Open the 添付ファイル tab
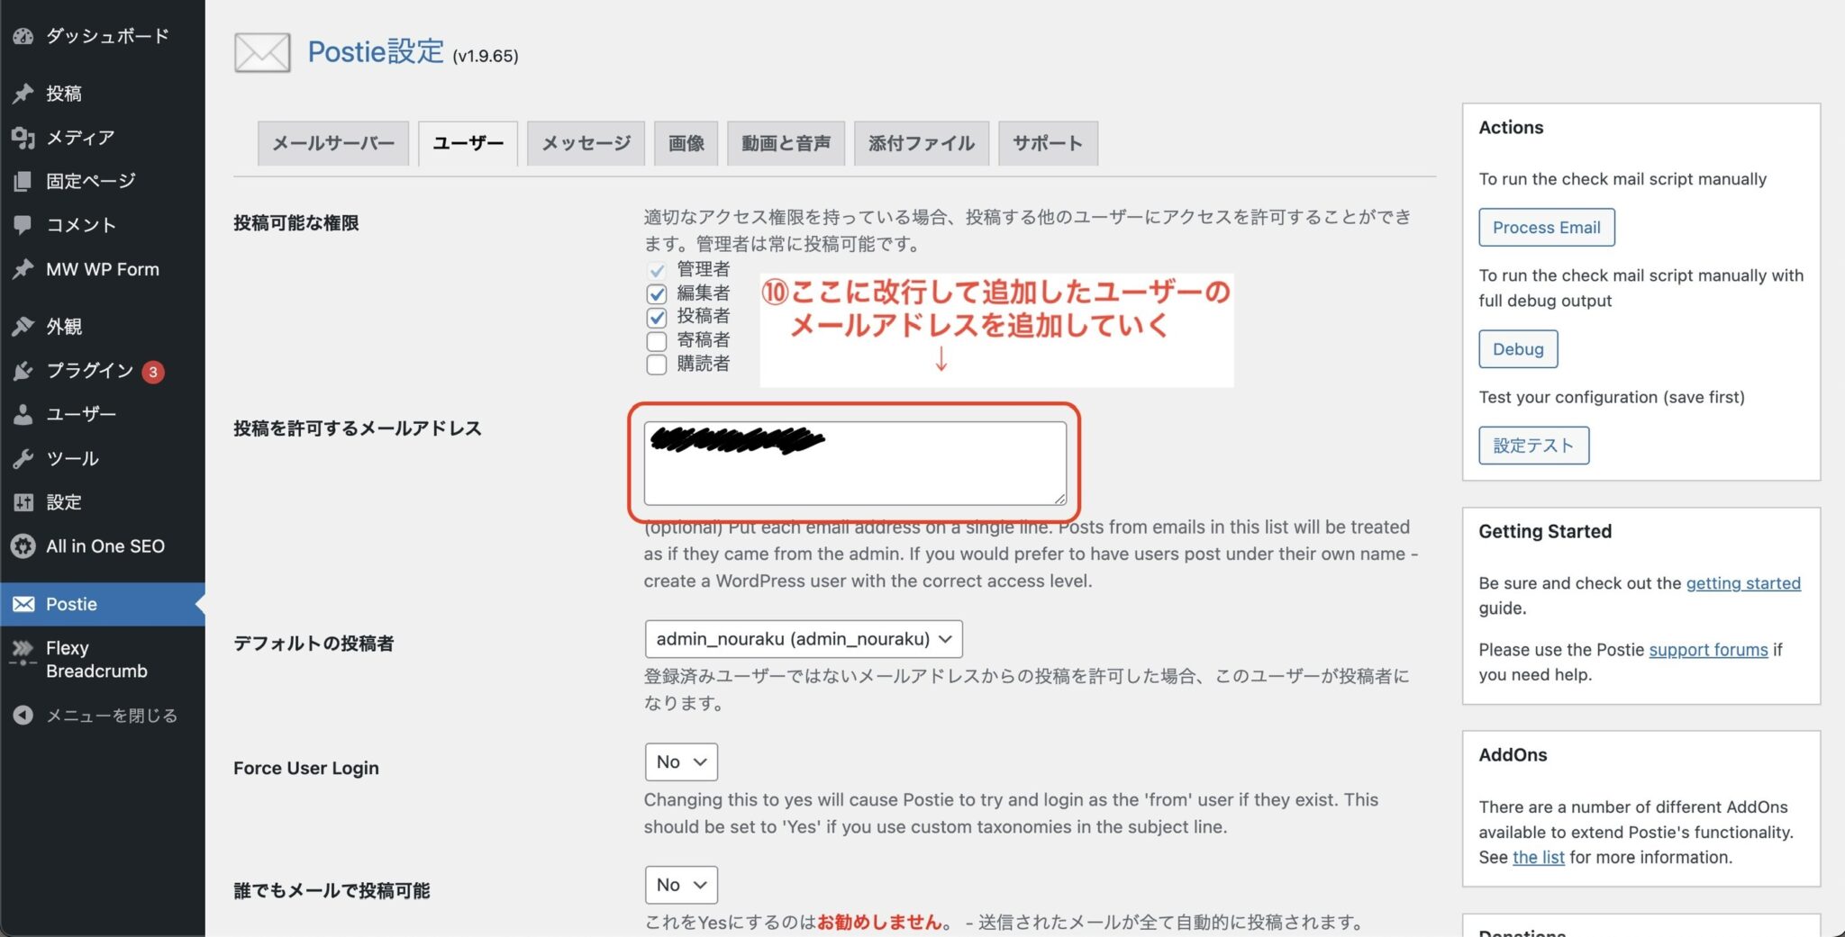 coord(921,142)
